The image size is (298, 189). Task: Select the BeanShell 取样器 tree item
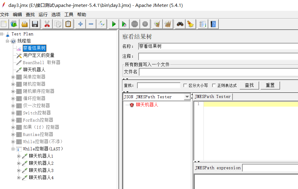click(41, 63)
